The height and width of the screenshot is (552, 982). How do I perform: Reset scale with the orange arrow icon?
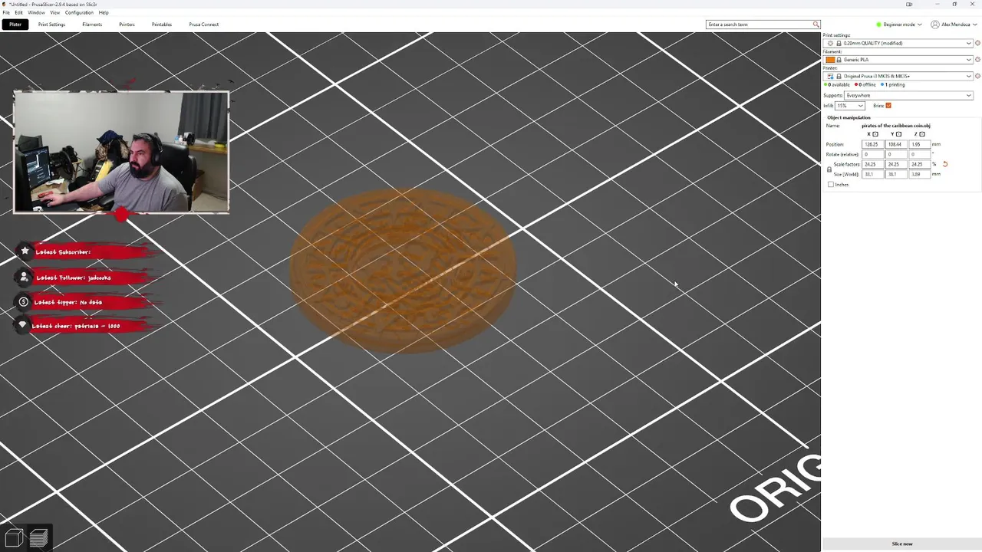(945, 164)
